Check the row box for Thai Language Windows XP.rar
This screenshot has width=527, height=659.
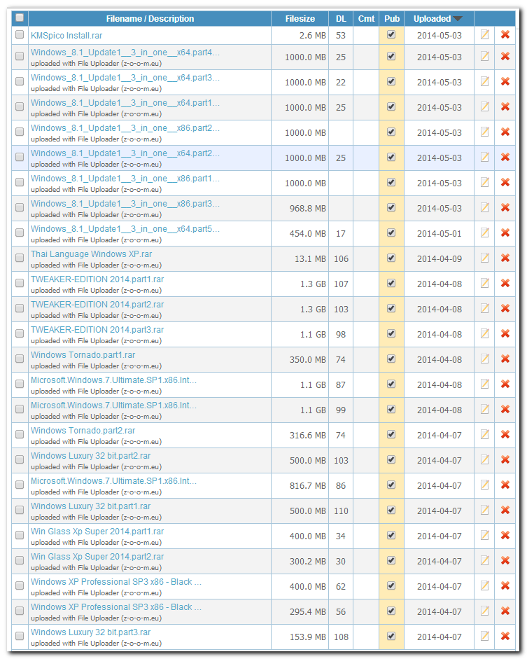pyautogui.click(x=20, y=258)
